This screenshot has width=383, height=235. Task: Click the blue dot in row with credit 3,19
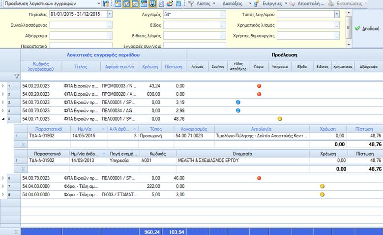[x=238, y=103]
